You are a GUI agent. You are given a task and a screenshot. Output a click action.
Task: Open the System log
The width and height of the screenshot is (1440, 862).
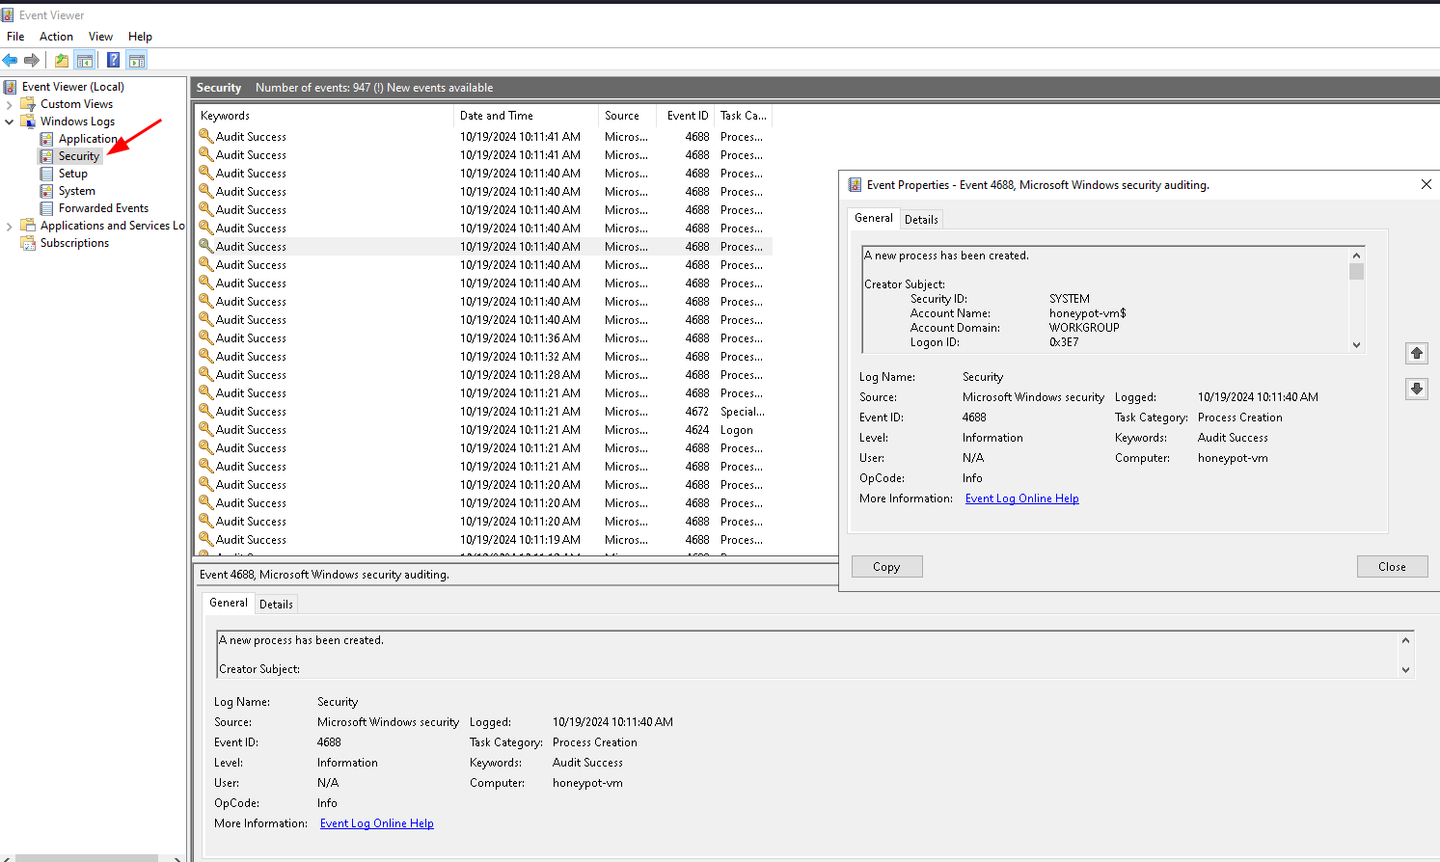tap(76, 191)
